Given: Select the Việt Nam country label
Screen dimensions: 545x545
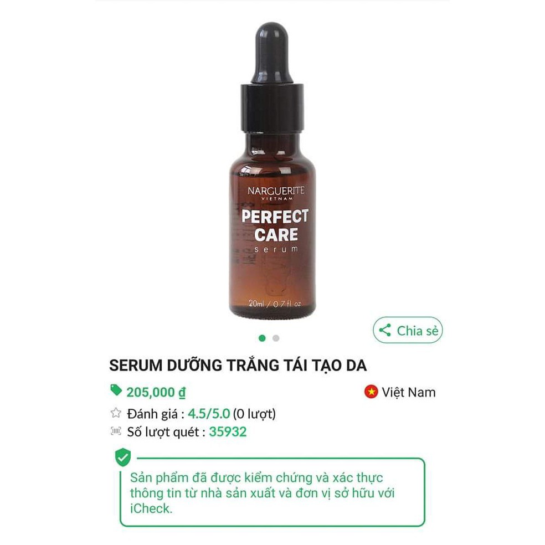Looking at the screenshot, I should (x=408, y=393).
